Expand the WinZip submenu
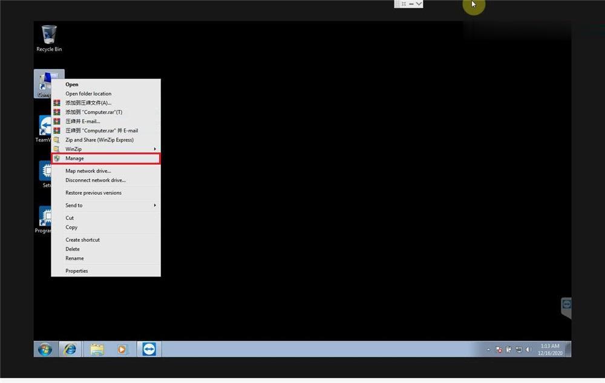The width and height of the screenshot is (605, 383). tap(106, 149)
